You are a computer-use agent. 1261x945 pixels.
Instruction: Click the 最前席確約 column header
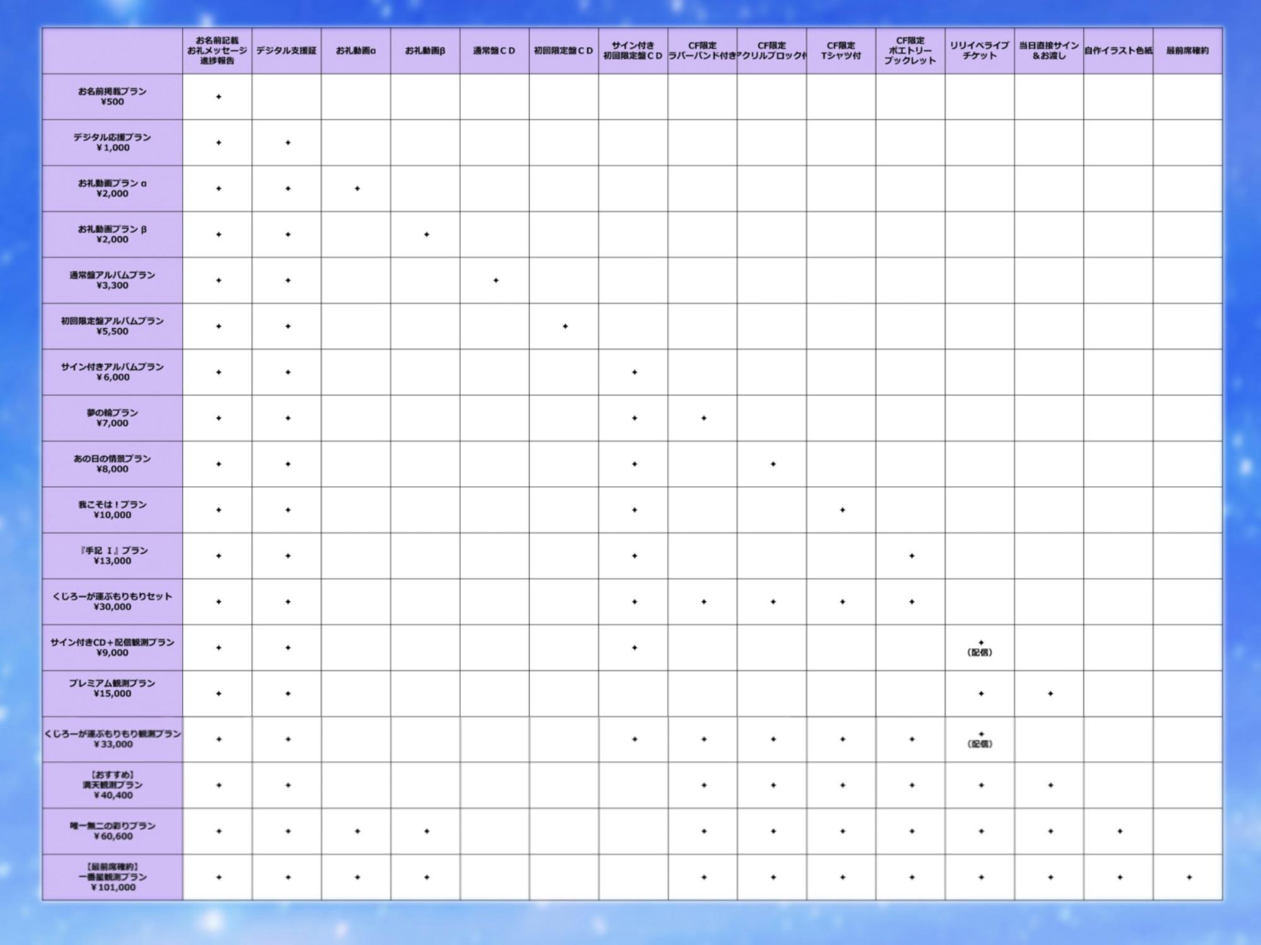[1187, 50]
